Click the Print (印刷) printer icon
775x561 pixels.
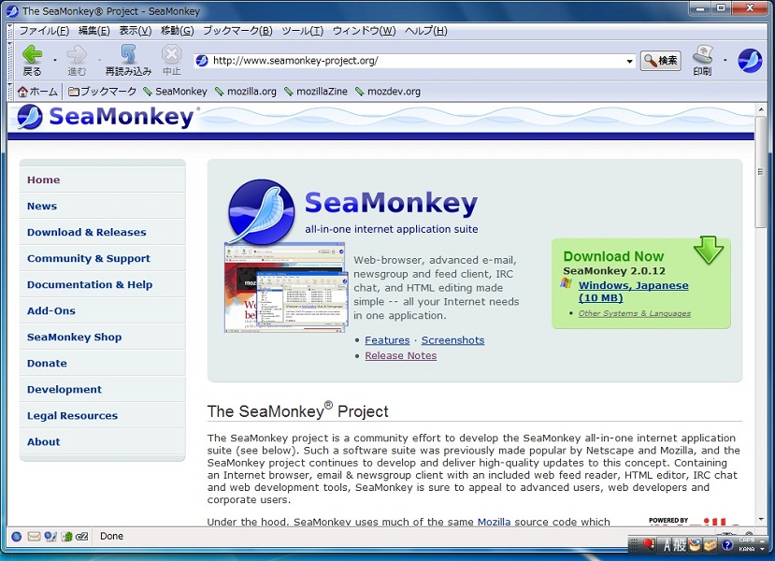click(x=702, y=54)
